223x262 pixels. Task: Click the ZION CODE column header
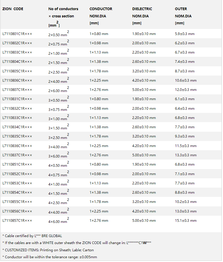click(13, 9)
